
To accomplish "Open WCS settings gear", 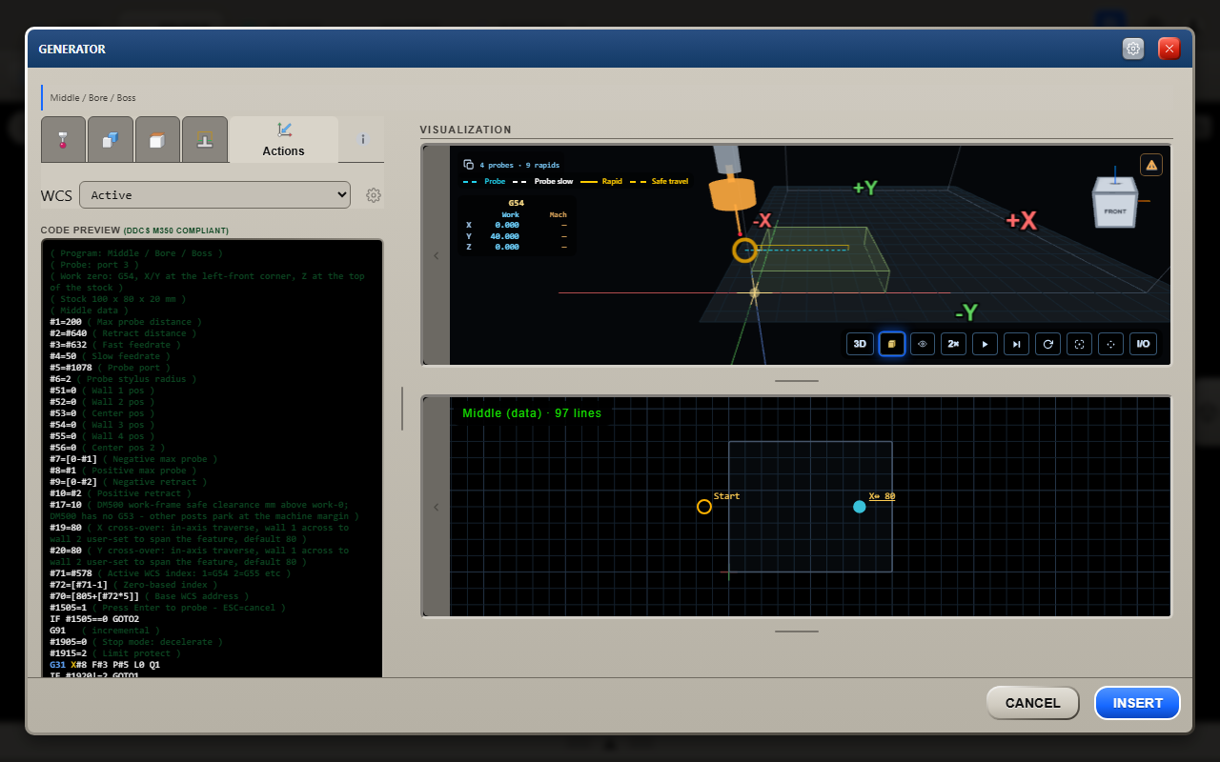I will [x=374, y=195].
